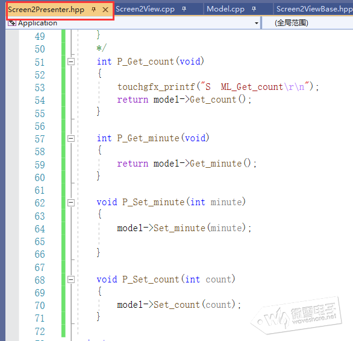This screenshot has height=341, width=353.
Task: Click the Application project icon
Action: tap(11, 23)
